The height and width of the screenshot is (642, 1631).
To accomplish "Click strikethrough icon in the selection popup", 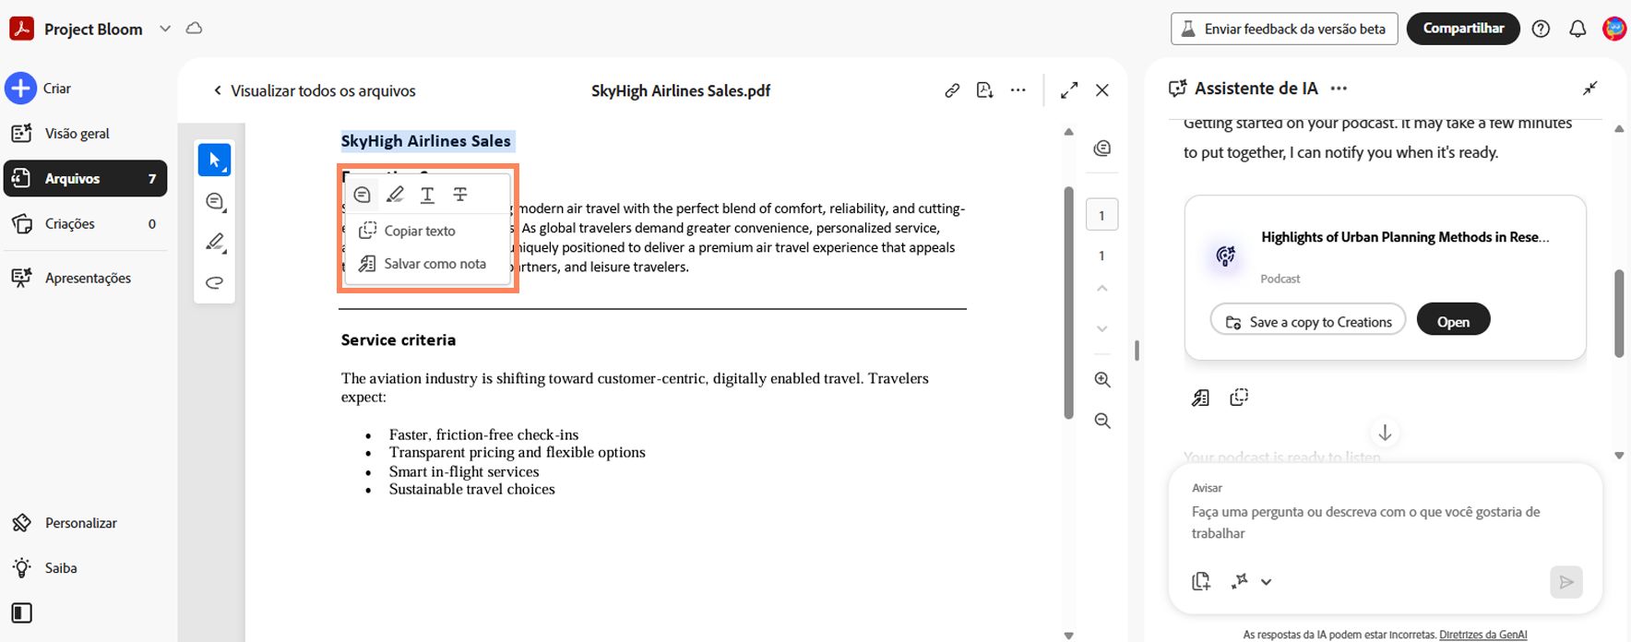I will [459, 195].
